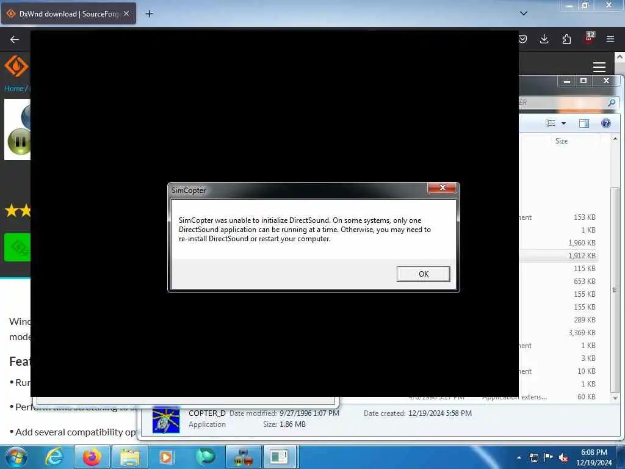Open the Firefox application menu
The image size is (625, 469).
[610, 39]
